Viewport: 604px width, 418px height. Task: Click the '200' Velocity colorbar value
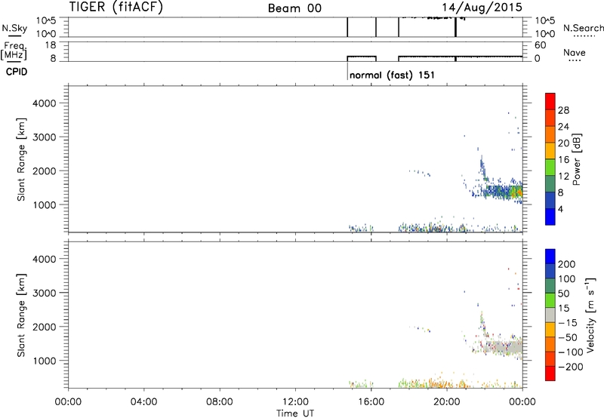(x=567, y=264)
